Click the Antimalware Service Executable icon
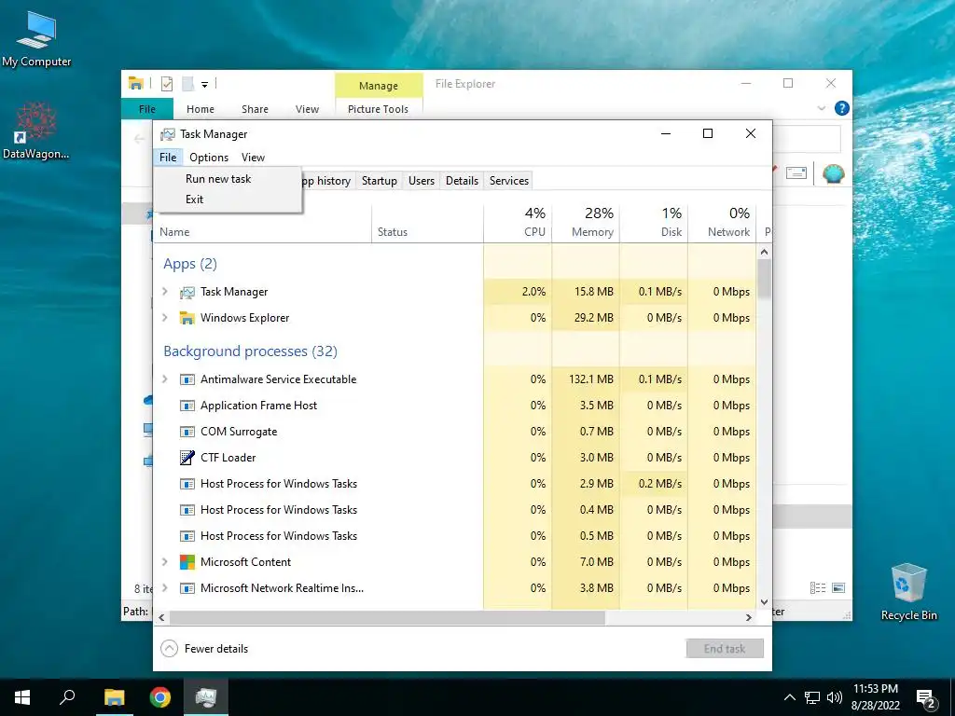Viewport: 955px width, 716px height. pyautogui.click(x=187, y=379)
